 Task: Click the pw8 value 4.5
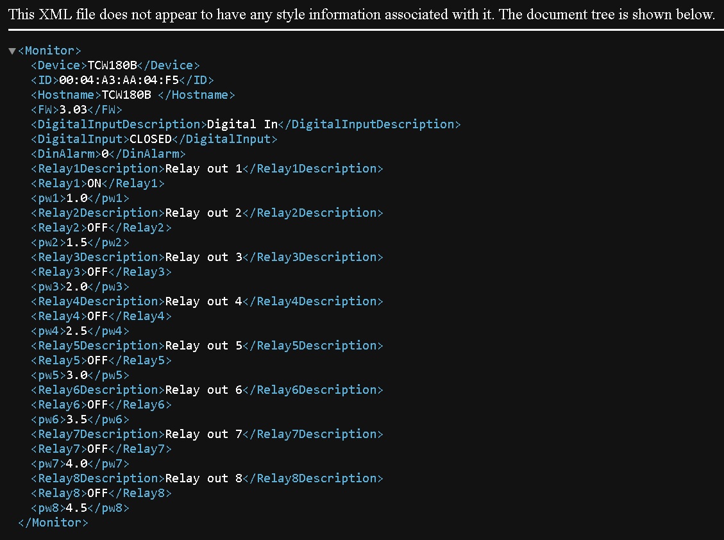coord(76,508)
